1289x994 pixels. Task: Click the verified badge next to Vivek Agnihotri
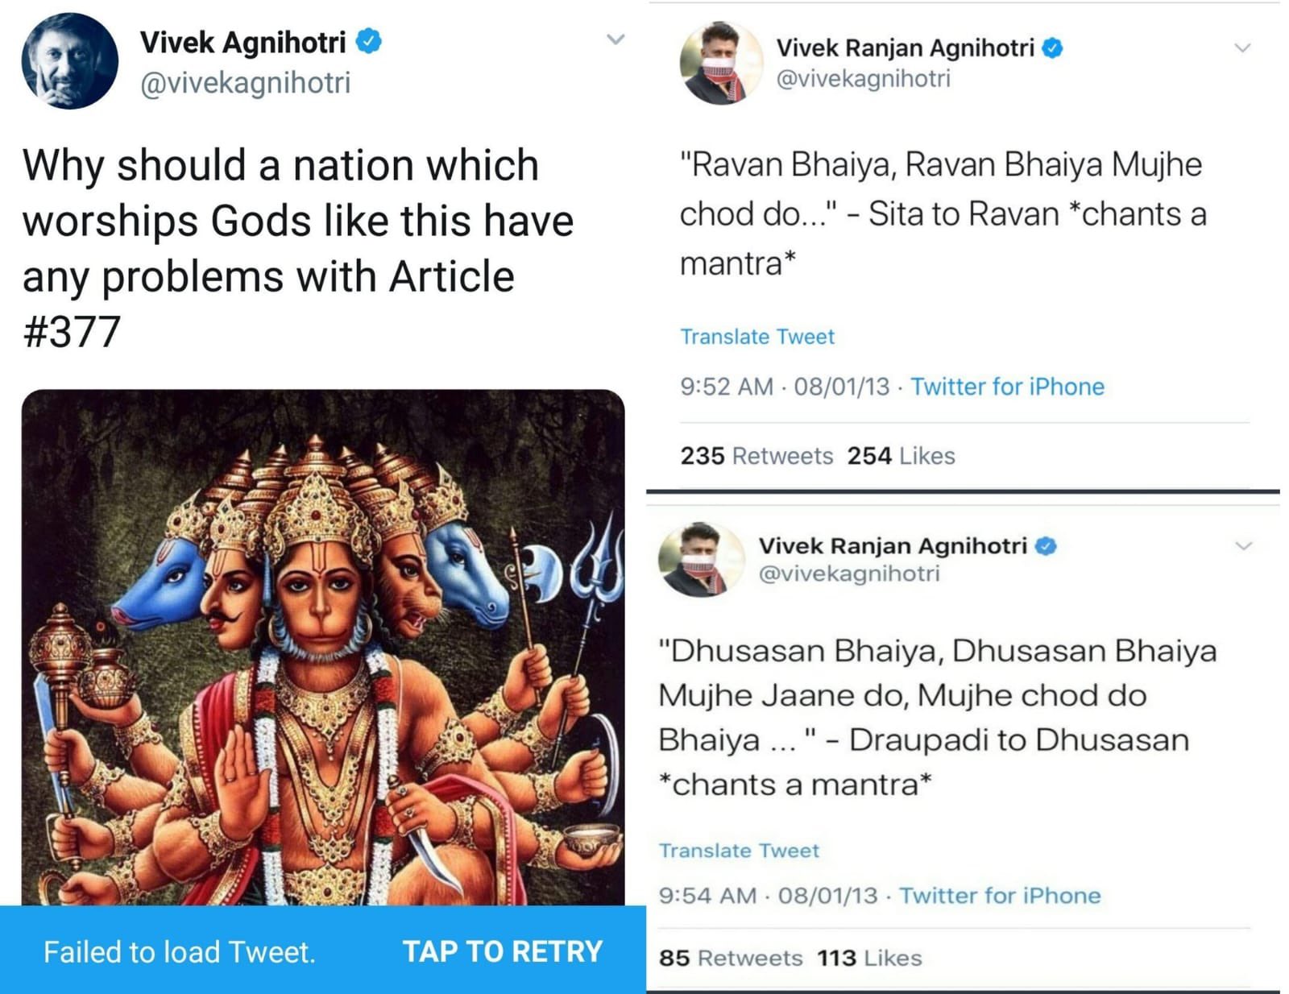point(369,41)
